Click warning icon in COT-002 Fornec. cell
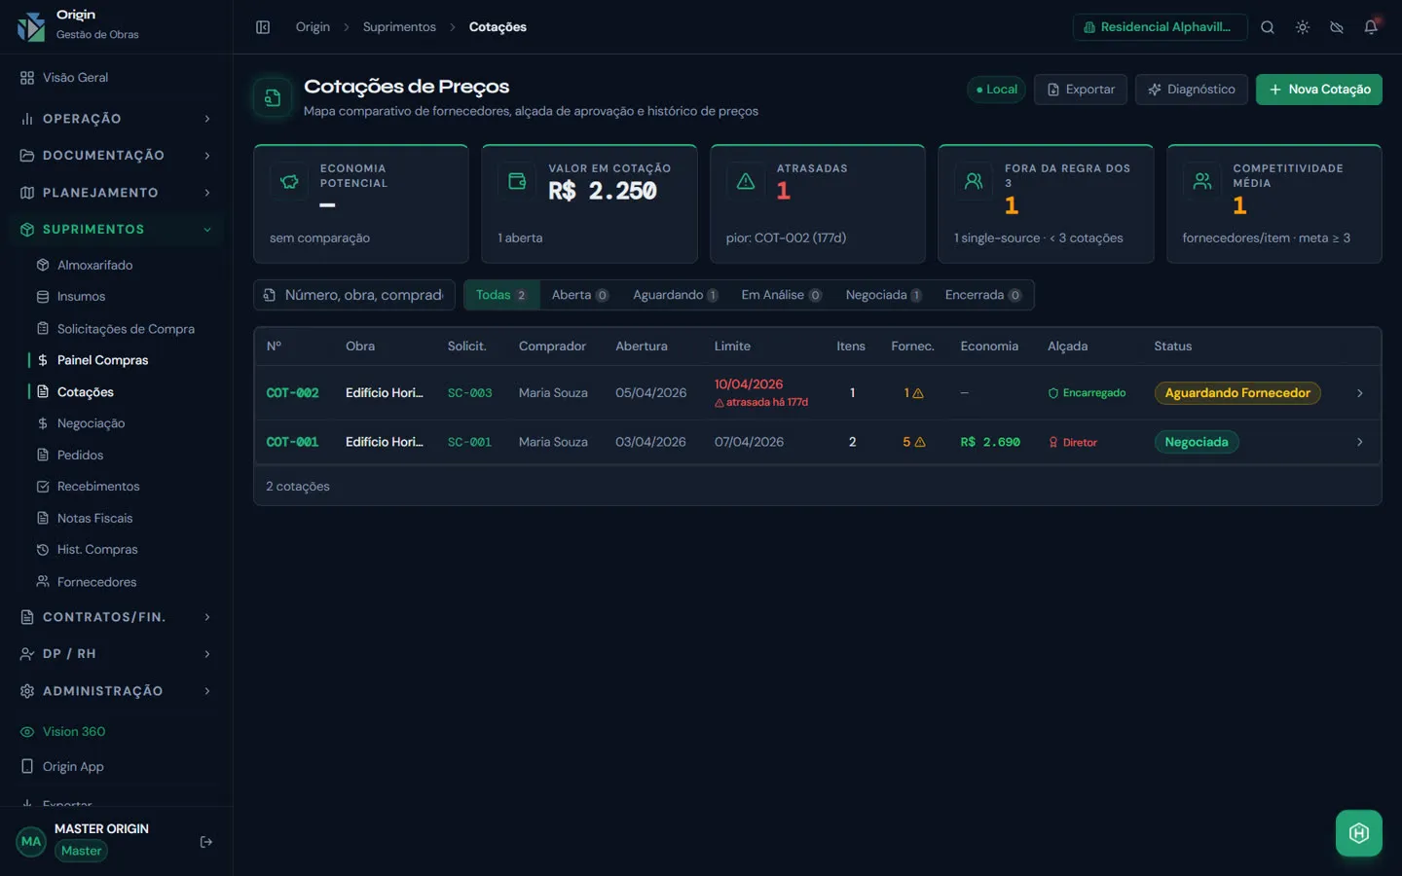Image resolution: width=1402 pixels, height=876 pixels. point(918,393)
